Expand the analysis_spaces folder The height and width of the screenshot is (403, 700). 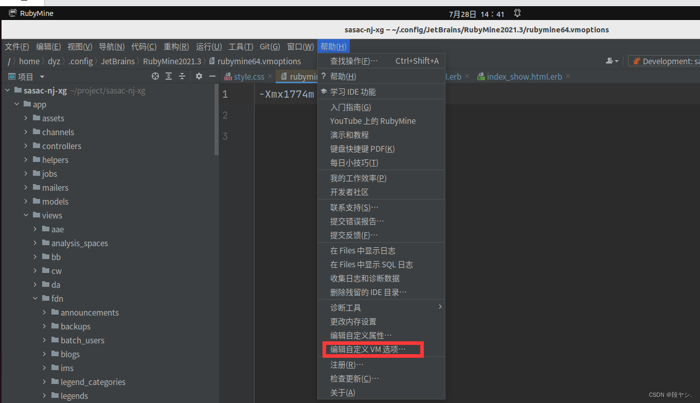(x=35, y=243)
